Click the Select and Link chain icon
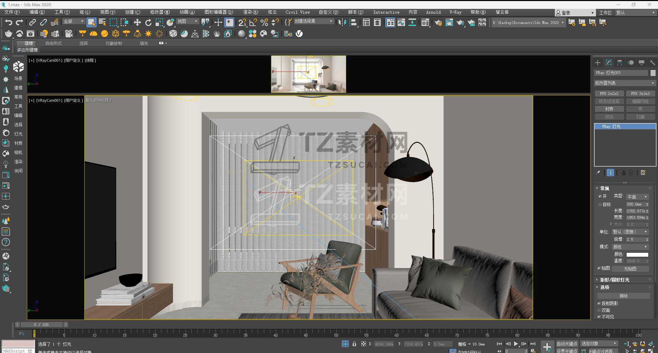658x353 pixels. coord(32,23)
